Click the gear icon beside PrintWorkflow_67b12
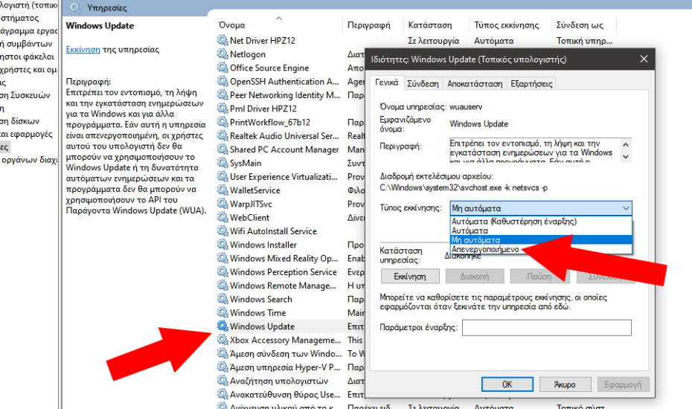Viewport: 692px width, 409px height. [x=222, y=122]
